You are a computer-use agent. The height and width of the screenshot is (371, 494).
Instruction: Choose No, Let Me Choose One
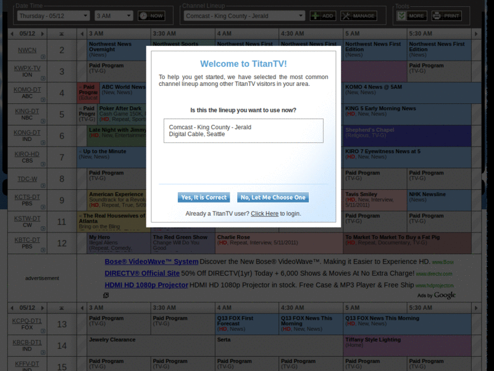[x=273, y=197]
